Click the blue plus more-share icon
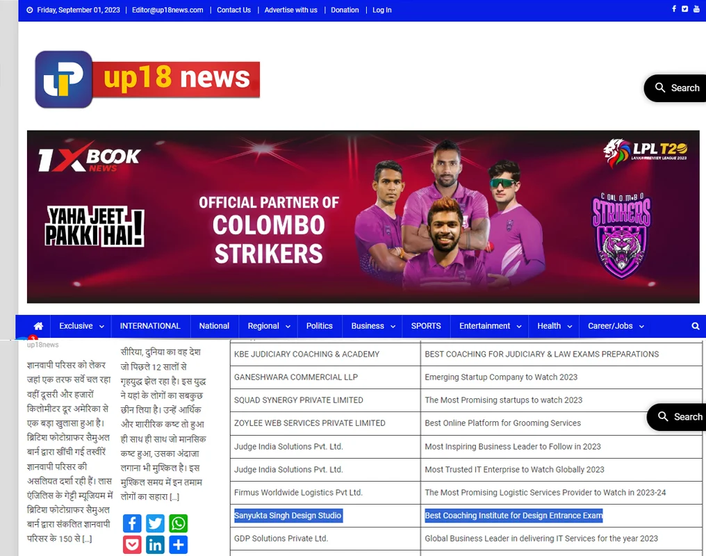 [x=179, y=544]
